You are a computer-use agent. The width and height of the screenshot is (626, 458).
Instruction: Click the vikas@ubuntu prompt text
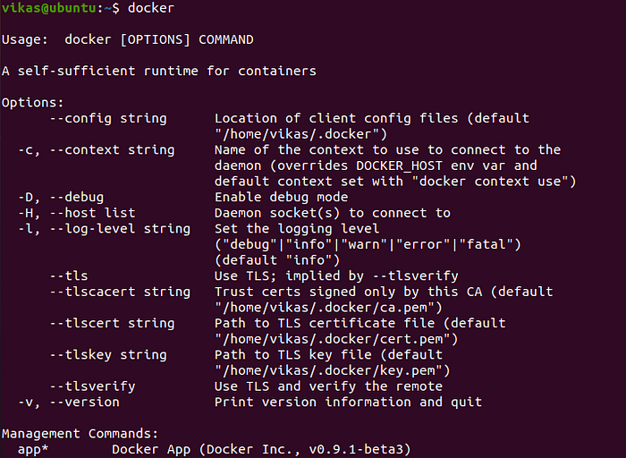pos(48,7)
